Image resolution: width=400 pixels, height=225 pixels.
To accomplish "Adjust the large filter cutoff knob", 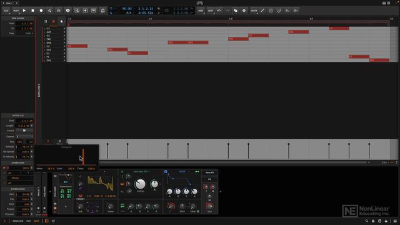I will (x=140, y=184).
